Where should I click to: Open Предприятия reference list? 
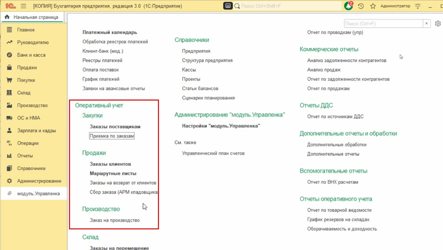(x=196, y=51)
